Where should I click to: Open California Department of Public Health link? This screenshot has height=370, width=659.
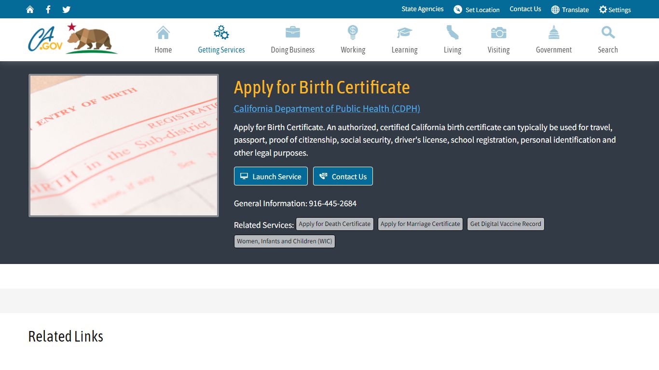click(327, 108)
